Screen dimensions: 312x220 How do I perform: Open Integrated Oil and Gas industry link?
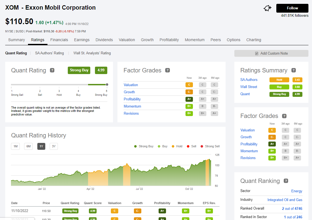click(285, 200)
